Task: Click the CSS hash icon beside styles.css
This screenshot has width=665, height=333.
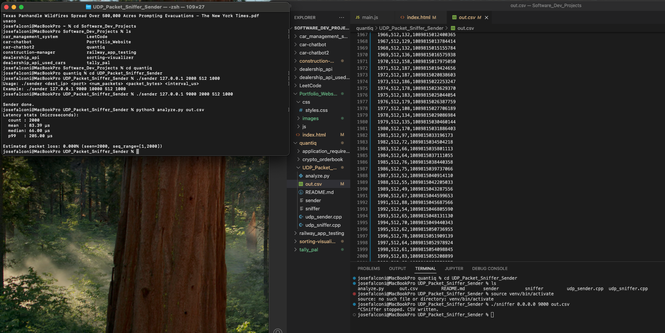Action: point(301,110)
